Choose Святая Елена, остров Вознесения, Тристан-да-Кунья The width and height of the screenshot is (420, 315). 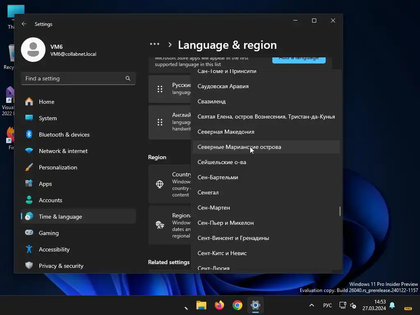[266, 116]
